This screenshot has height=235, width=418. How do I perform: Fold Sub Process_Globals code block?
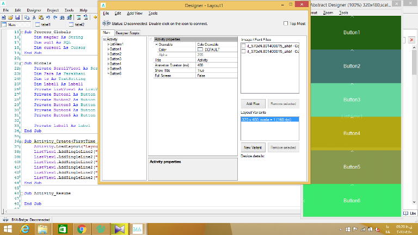[x=22, y=32]
